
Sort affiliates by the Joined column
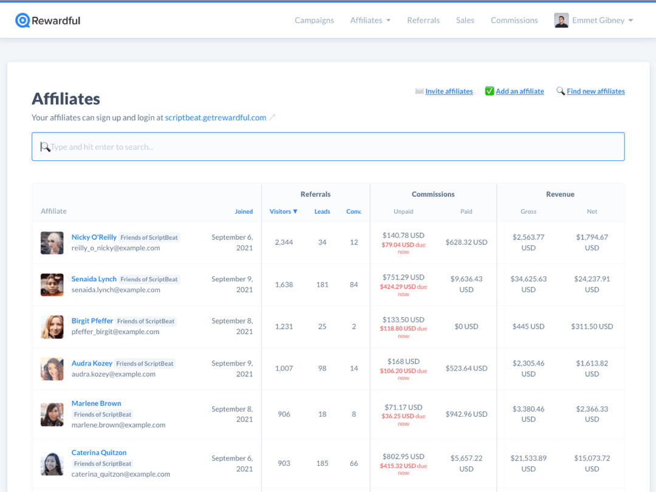click(x=244, y=211)
